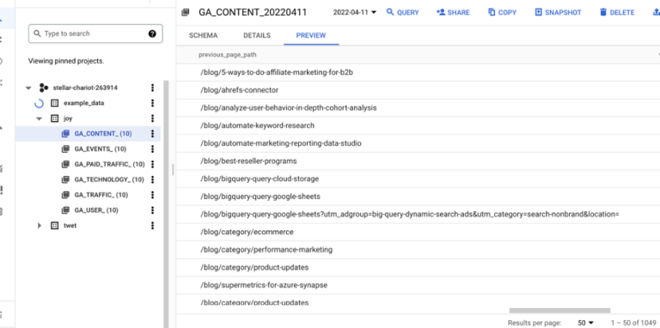Click the Snapshot icon in toolbar
The height and width of the screenshot is (328, 660).
tap(538, 12)
